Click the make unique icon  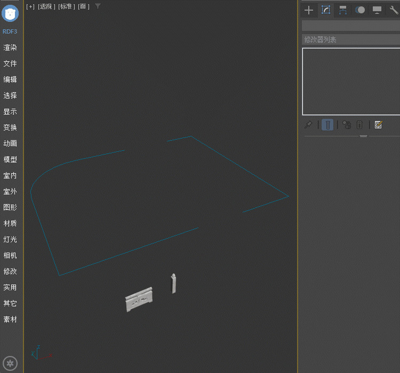347,125
